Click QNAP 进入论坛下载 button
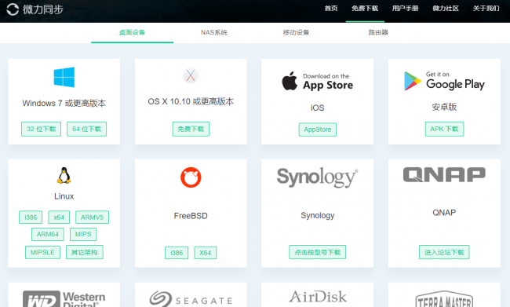Viewport: 510px width, 307px height. (x=444, y=252)
